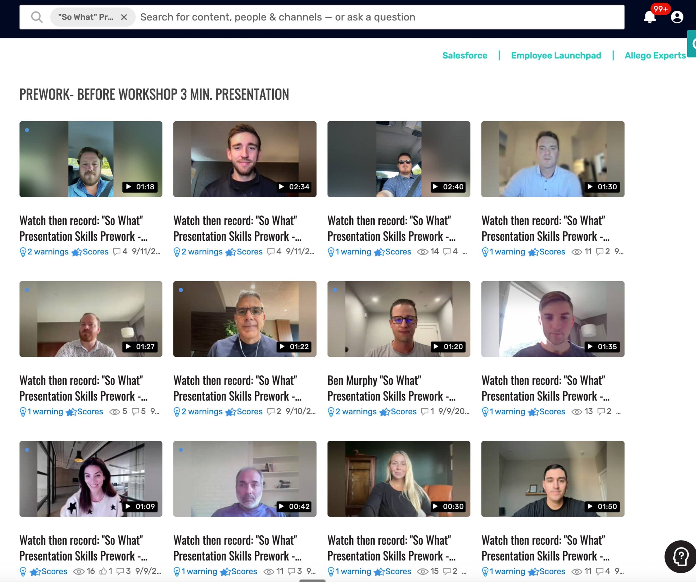Open the Salesforce link
696x582 pixels.
(x=465, y=55)
